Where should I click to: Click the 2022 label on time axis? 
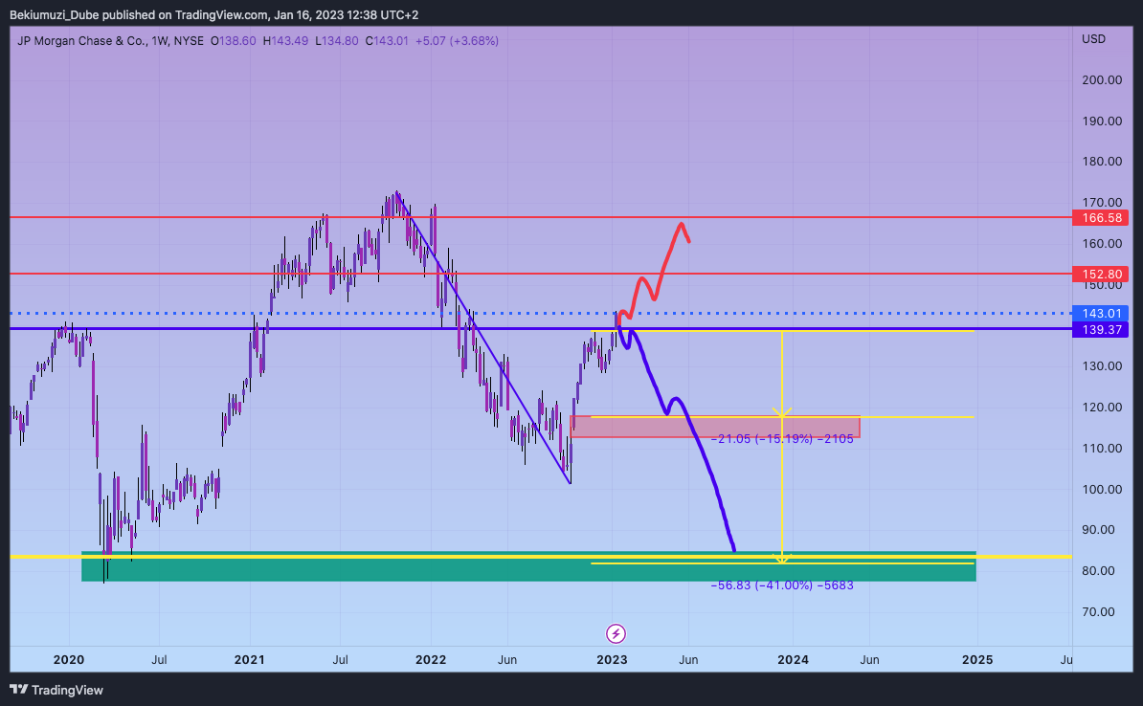click(x=431, y=660)
